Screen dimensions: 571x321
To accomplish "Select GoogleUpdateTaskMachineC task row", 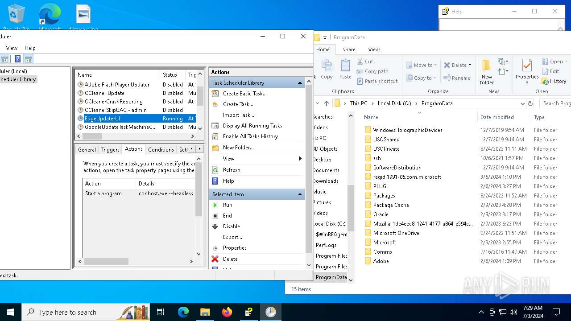I will click(x=136, y=127).
